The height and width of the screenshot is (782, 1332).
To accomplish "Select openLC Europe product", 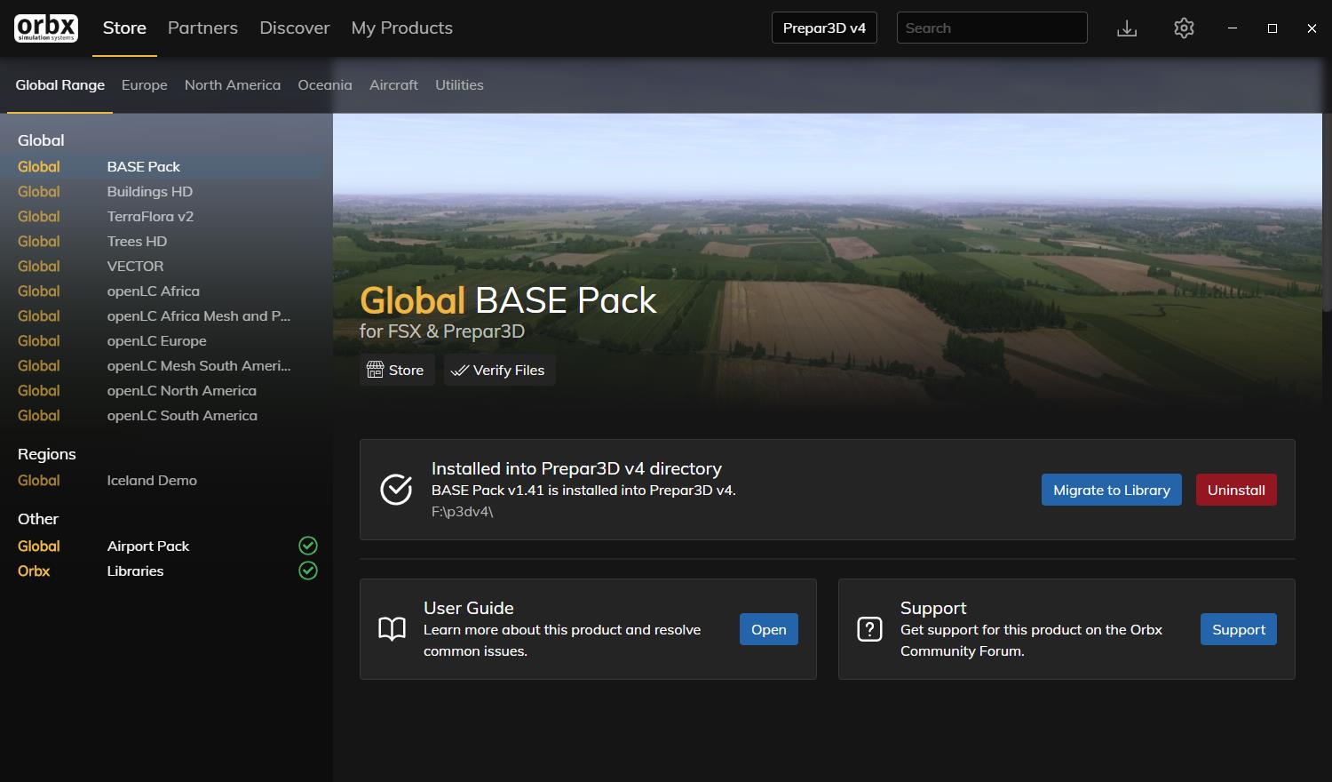I will (166, 340).
